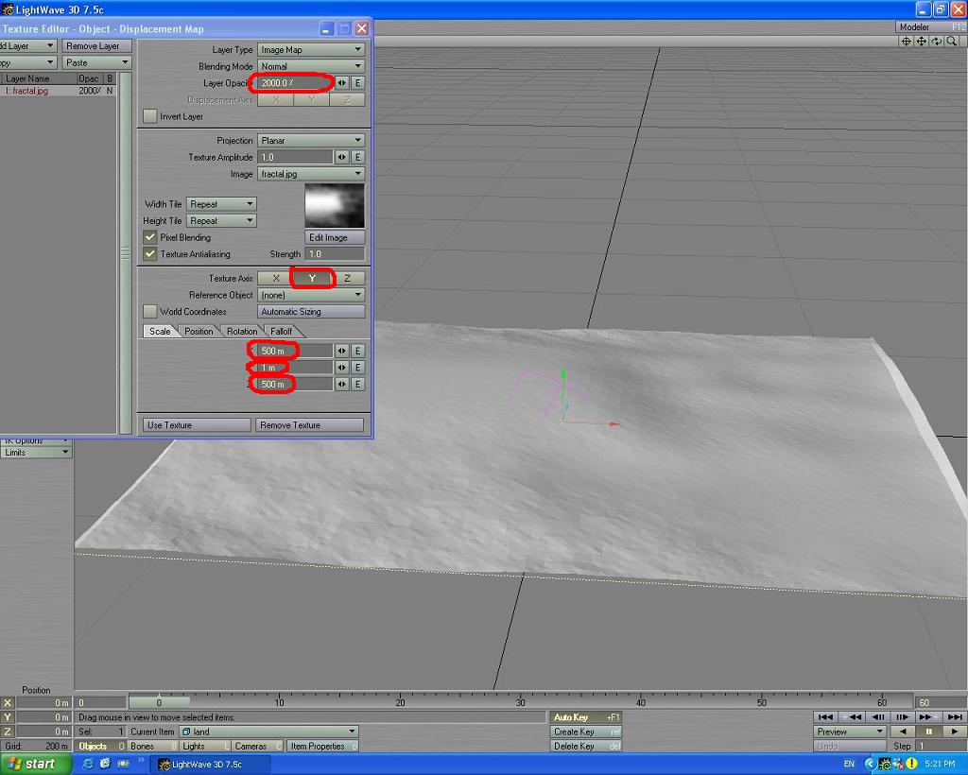Click the Edit Image button

click(x=335, y=237)
